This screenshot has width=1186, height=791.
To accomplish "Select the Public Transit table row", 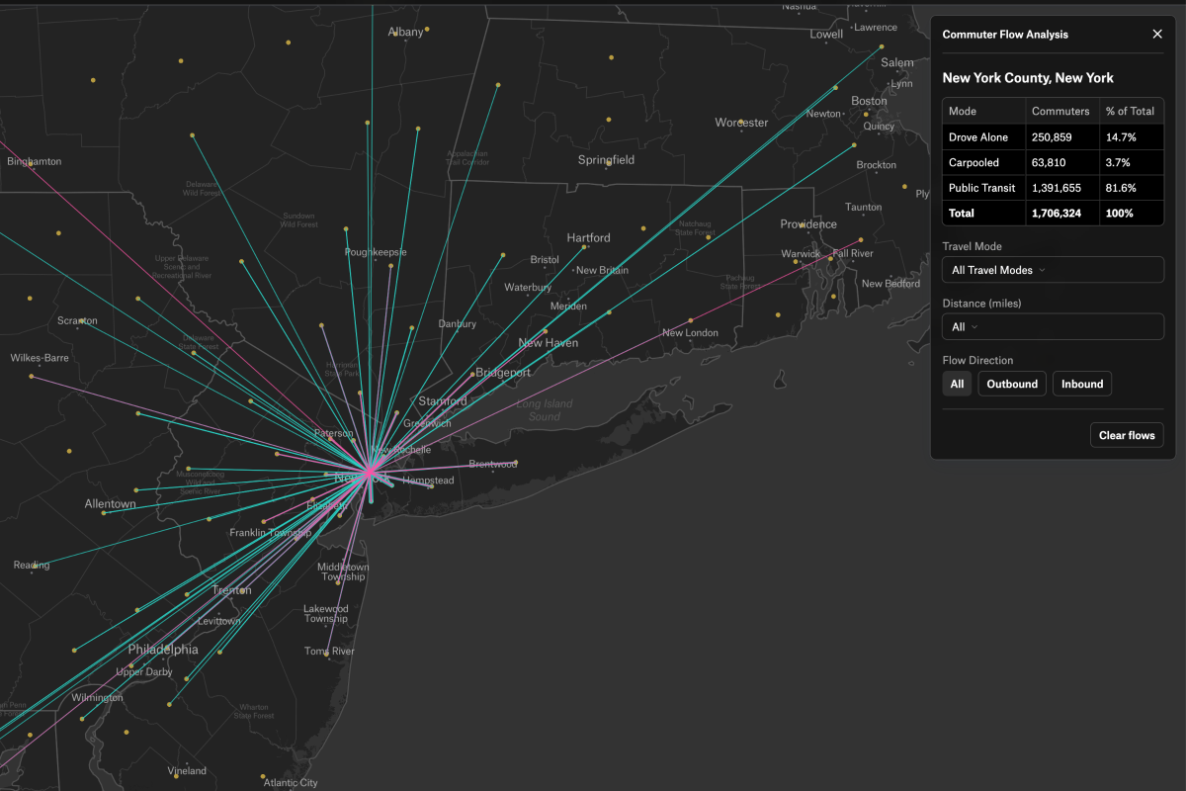I will 1053,188.
